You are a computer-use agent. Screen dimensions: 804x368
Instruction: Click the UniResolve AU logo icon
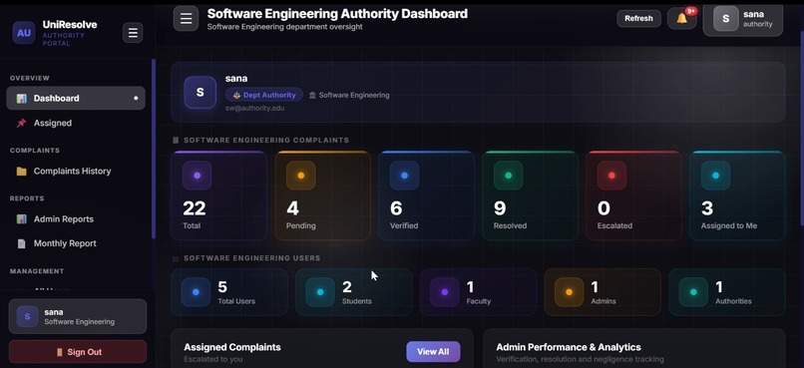click(24, 33)
